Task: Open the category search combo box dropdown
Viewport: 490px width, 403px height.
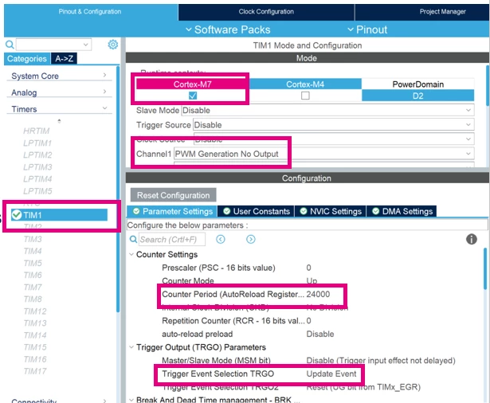Action: tap(85, 45)
